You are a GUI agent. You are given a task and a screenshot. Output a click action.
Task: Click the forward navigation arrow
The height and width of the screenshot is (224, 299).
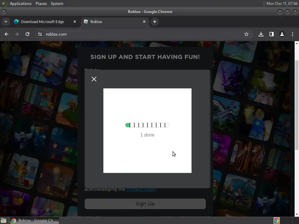[x=17, y=34]
